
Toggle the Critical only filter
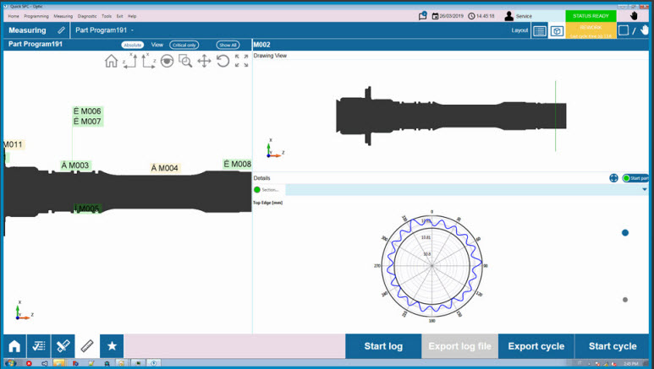(184, 45)
